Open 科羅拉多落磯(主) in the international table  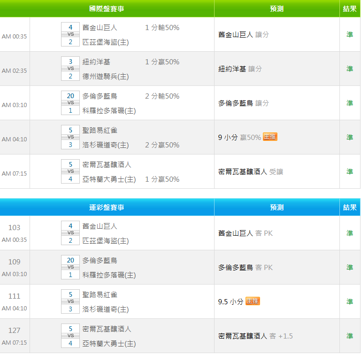point(109,110)
